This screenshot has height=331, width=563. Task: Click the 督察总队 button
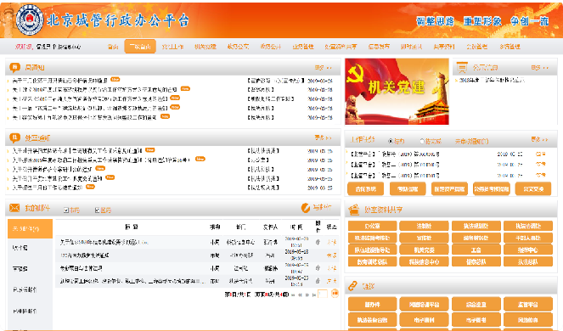(x=476, y=261)
